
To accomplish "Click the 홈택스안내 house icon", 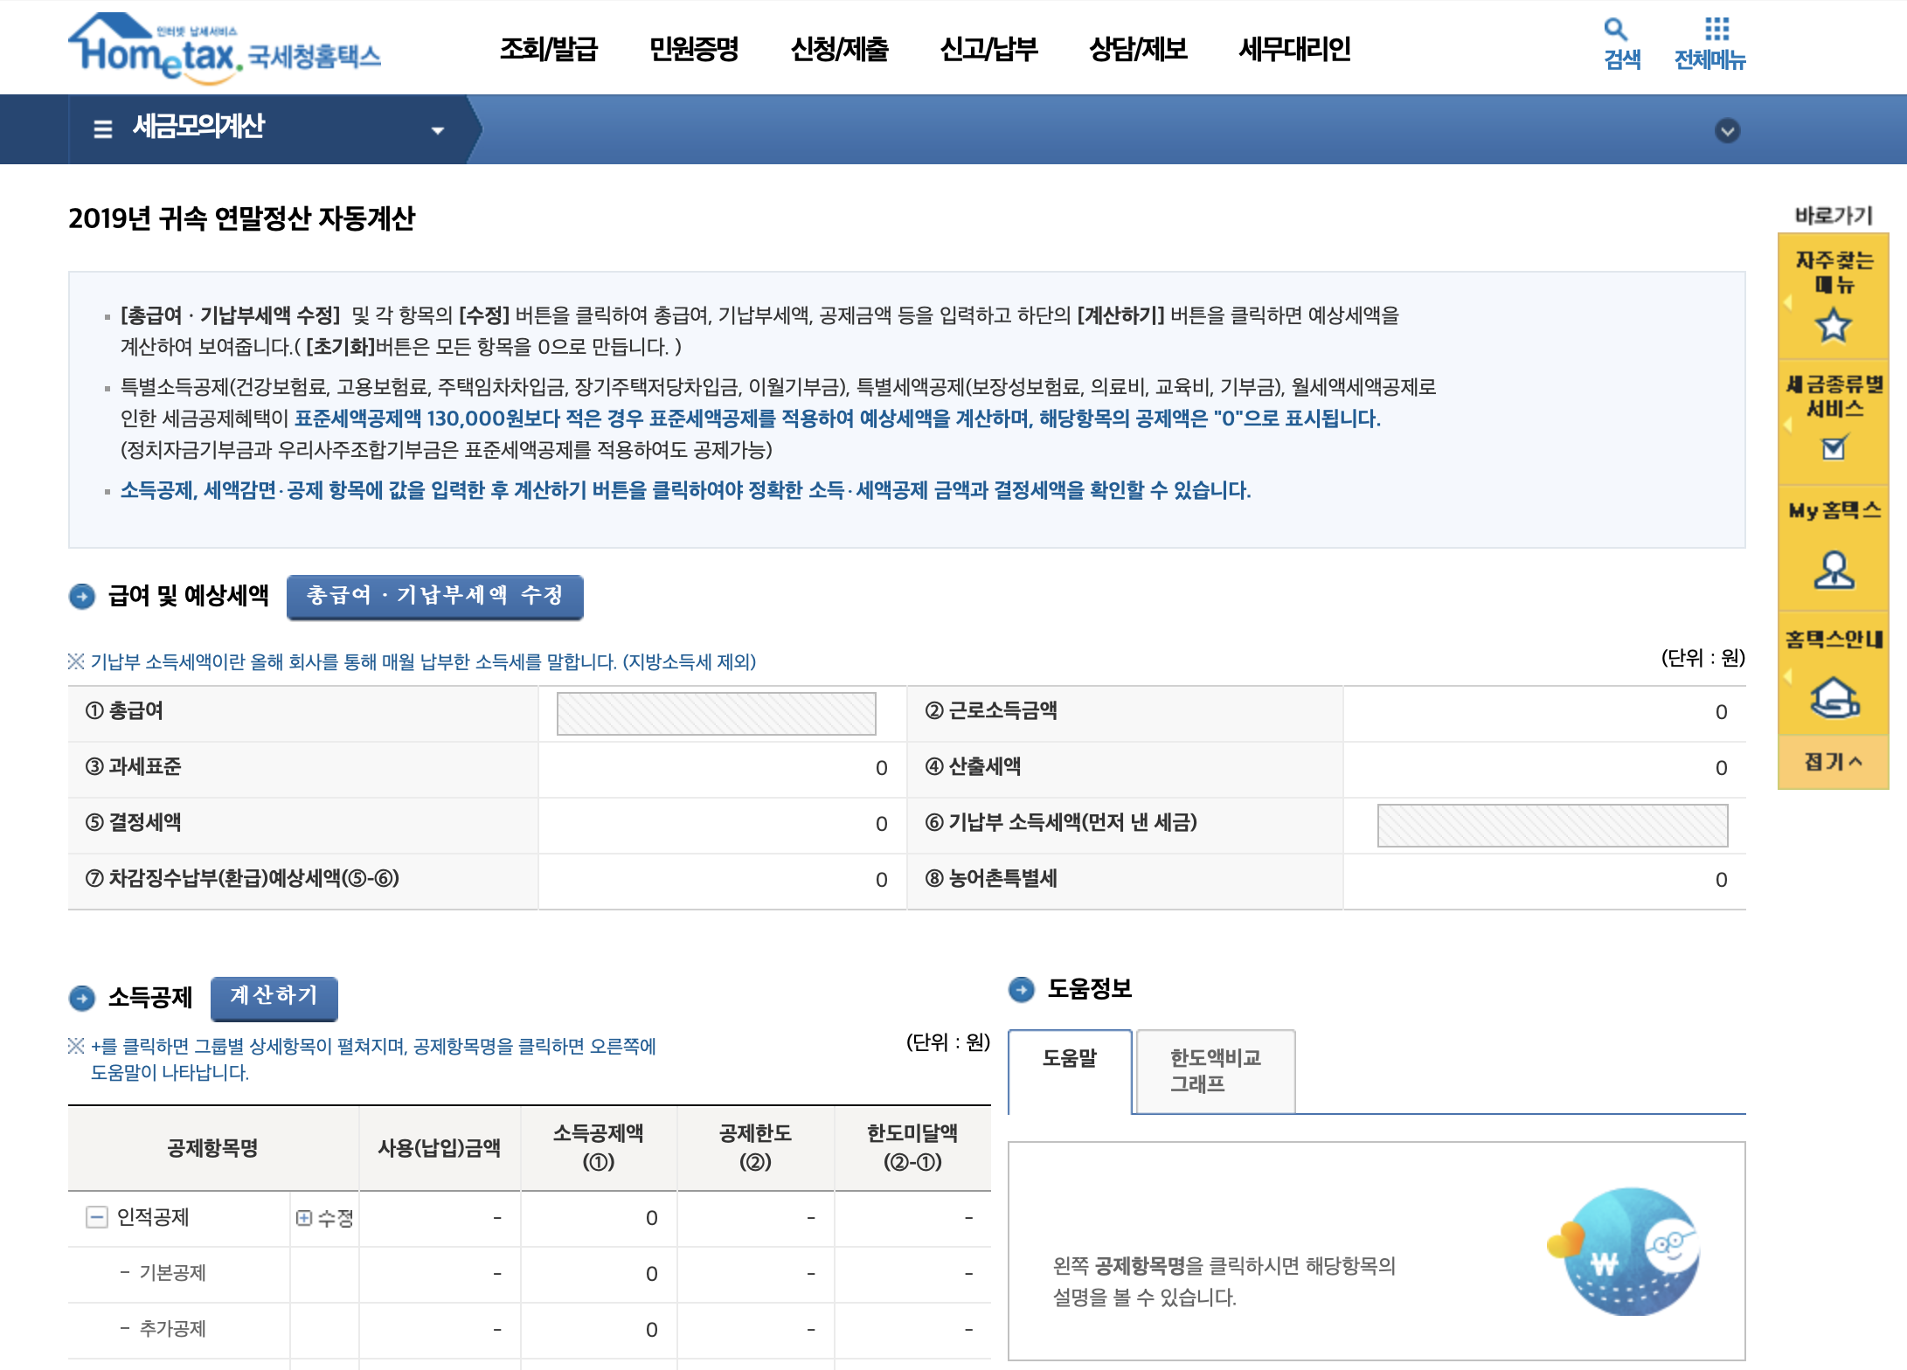I will (x=1833, y=697).
